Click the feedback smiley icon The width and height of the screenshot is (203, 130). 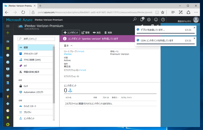click(x=156, y=20)
